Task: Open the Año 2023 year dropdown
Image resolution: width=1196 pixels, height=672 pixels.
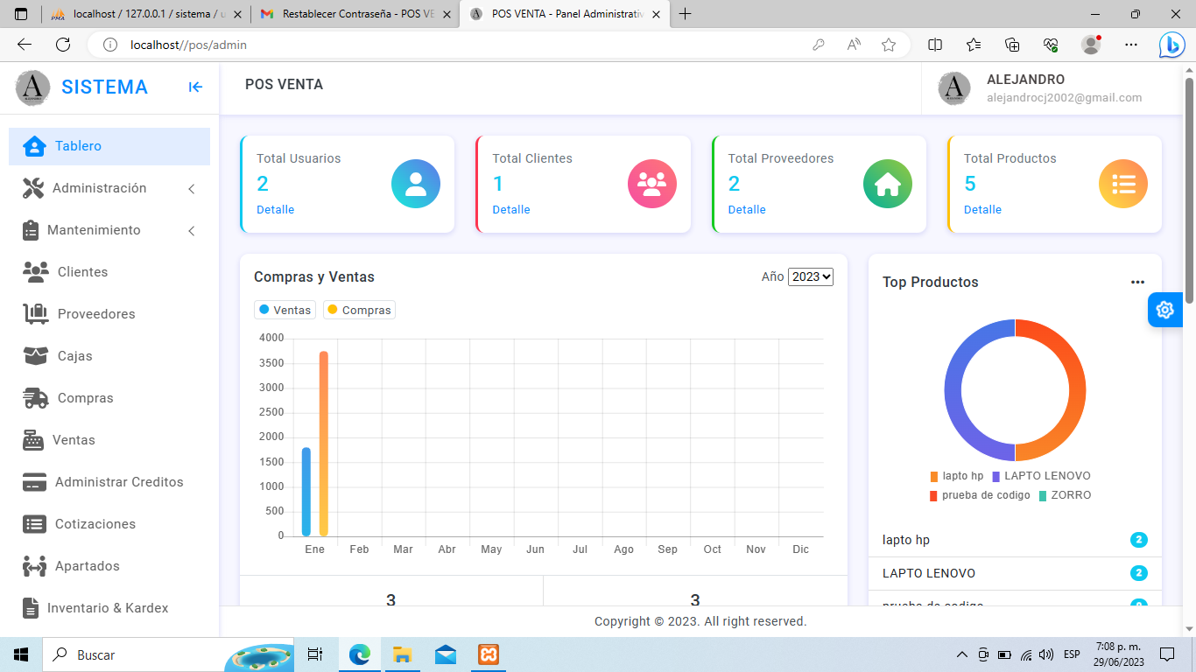Action: [x=810, y=276]
